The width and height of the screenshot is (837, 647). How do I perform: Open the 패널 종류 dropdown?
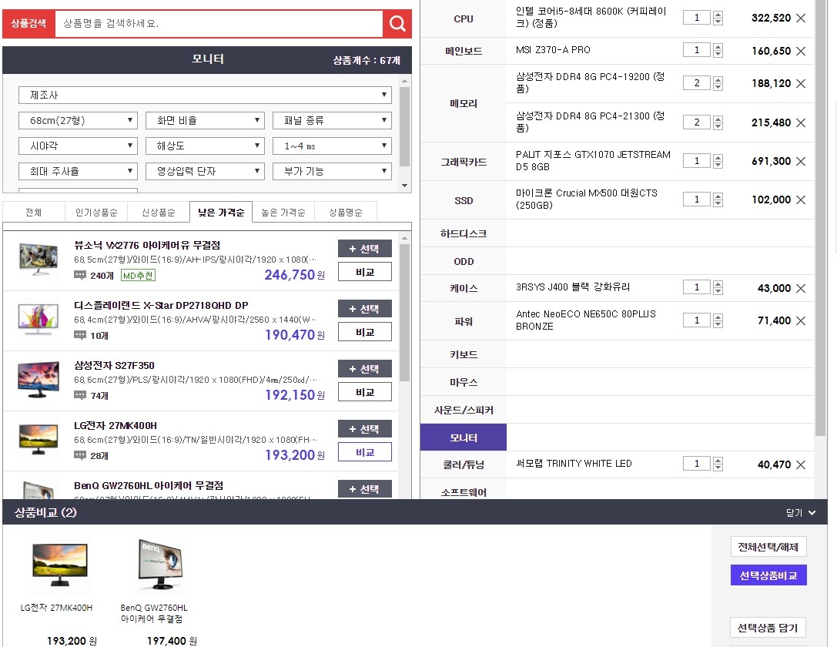coord(332,121)
